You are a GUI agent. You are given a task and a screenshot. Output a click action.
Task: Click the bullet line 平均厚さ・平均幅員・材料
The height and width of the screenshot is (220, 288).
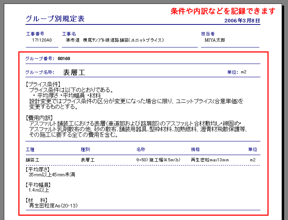coord(67,95)
